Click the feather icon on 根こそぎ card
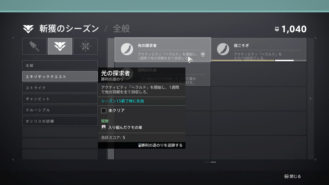Screen dimensions: 329x185 [223, 49]
